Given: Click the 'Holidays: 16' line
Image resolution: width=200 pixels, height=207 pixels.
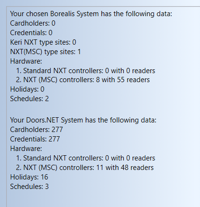Looking at the screenshot, I should (29, 177).
